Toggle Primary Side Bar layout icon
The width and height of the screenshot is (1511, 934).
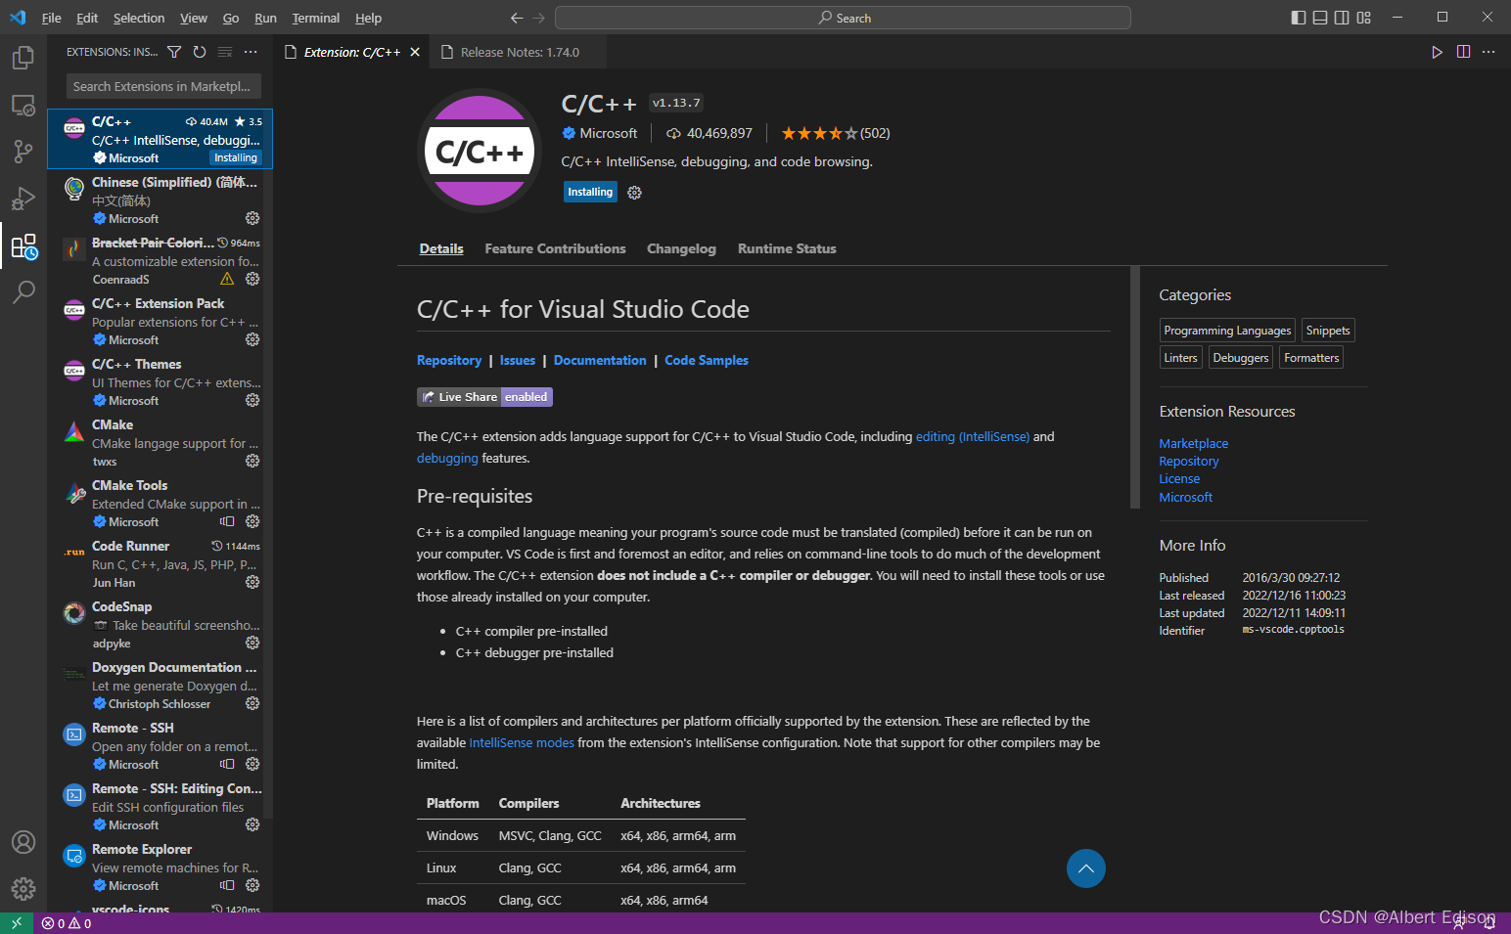tap(1299, 18)
